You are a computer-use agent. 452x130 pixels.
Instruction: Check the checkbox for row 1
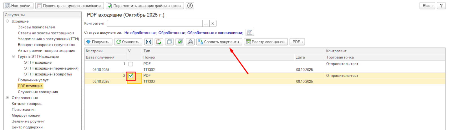coord(131,64)
